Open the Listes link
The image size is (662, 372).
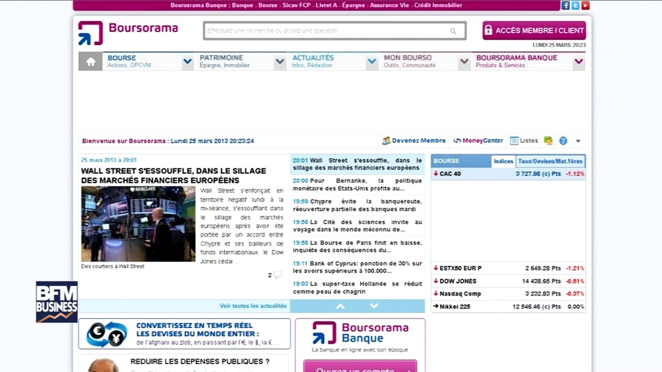click(x=524, y=141)
